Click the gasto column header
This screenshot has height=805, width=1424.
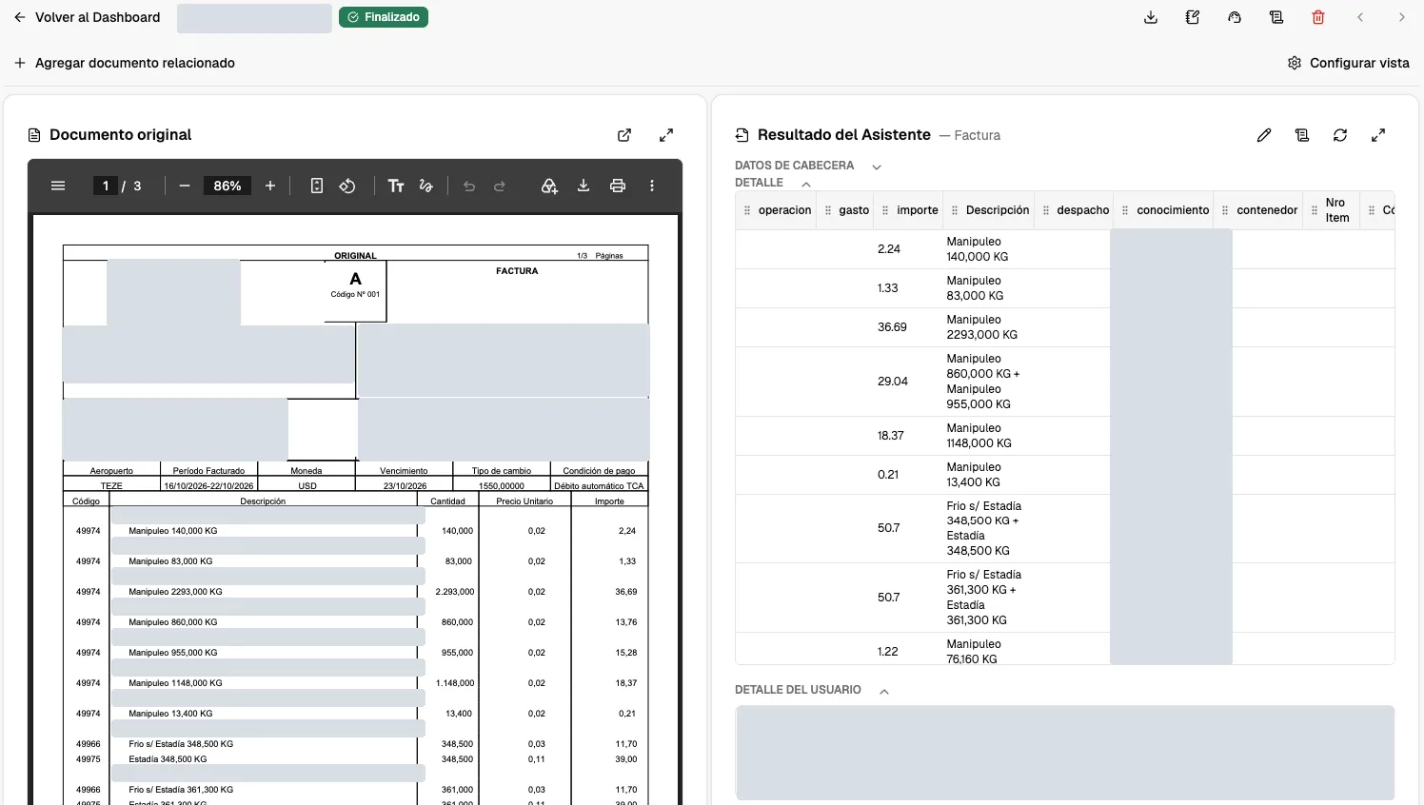tap(846, 210)
